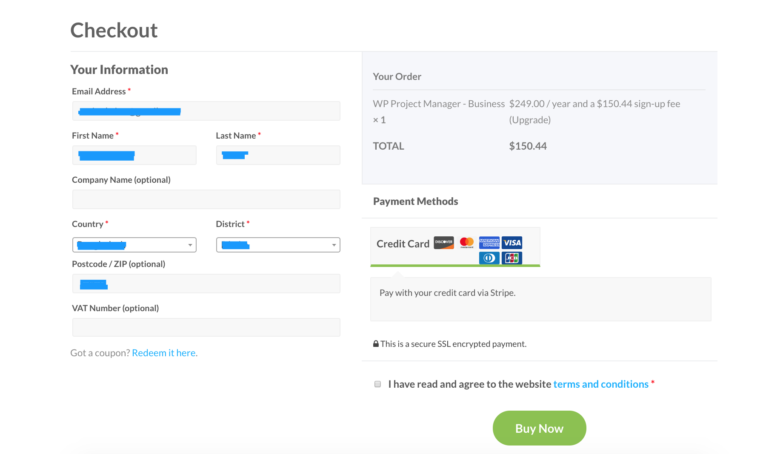The image size is (766, 454).
Task: Toggle the agreement checkbox next to terms text
Action: pos(377,384)
